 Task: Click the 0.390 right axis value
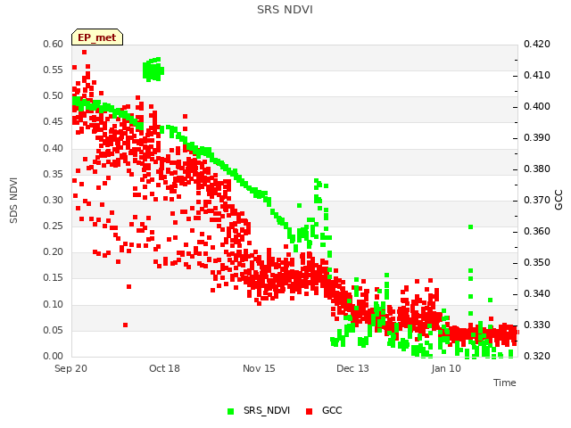537,137
